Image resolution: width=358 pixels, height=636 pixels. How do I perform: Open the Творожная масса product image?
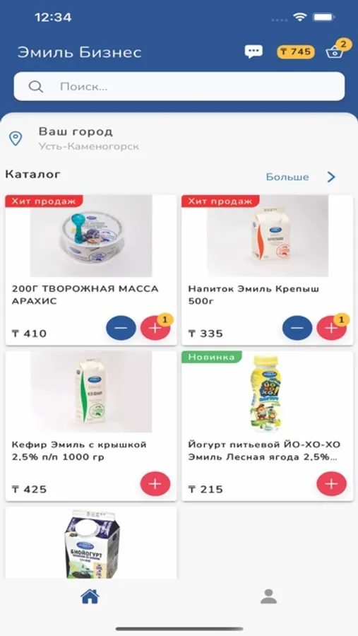point(91,236)
